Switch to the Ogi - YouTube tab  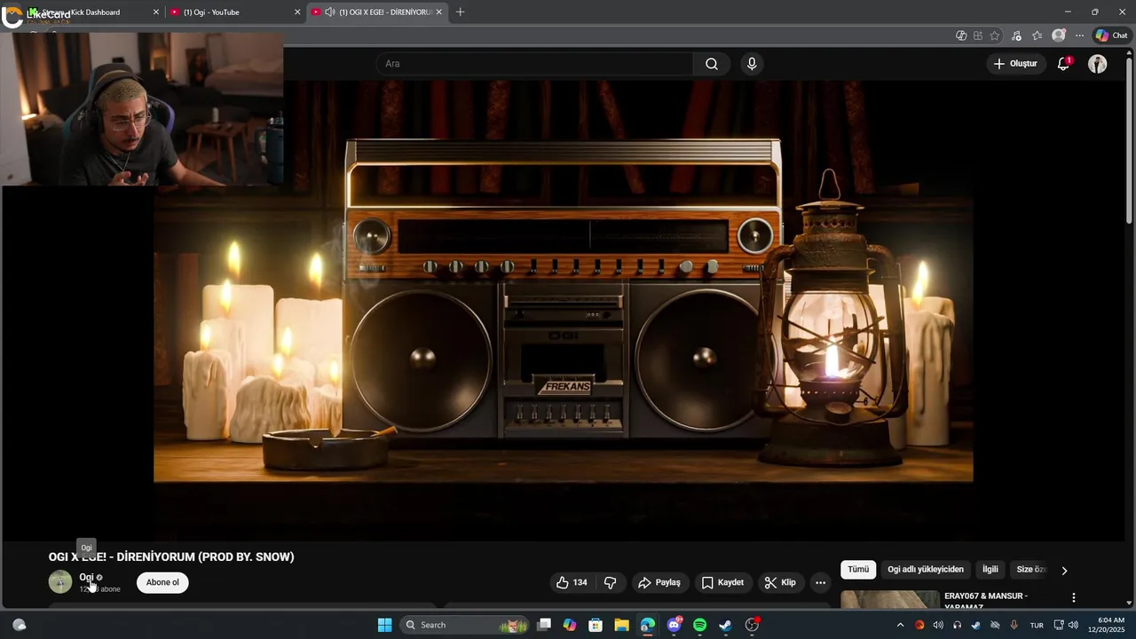(235, 12)
